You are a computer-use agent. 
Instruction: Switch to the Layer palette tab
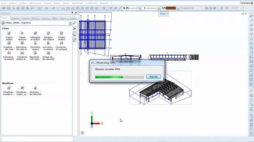click(73, 18)
